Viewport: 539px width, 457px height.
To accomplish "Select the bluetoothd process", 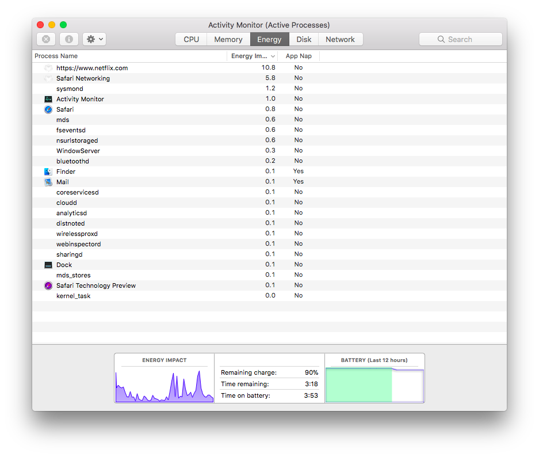I will pyautogui.click(x=73, y=161).
